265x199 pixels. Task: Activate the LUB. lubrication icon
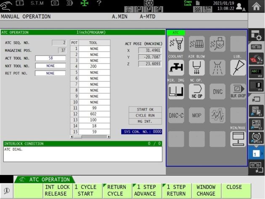coord(238,68)
